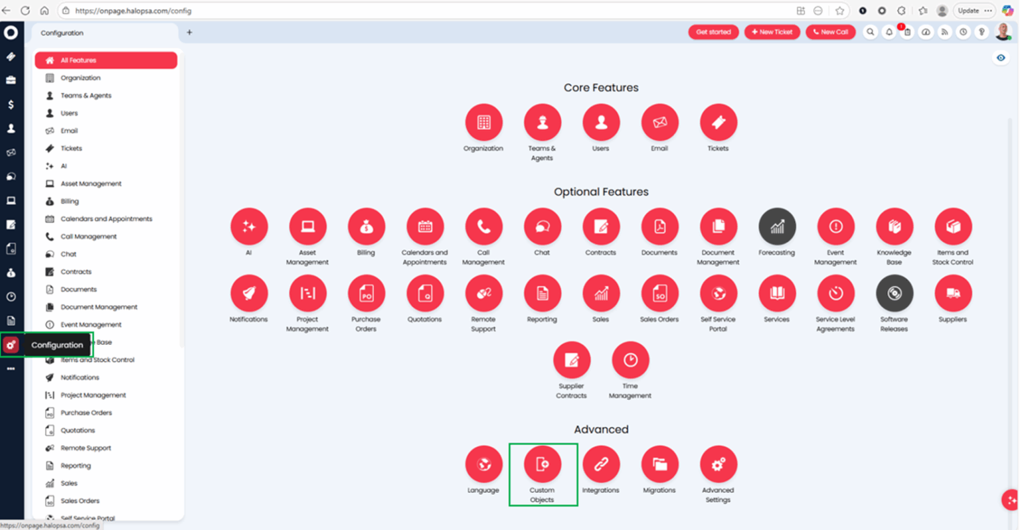Open the Advanced Settings gear icon
1020x530 pixels.
click(x=718, y=464)
